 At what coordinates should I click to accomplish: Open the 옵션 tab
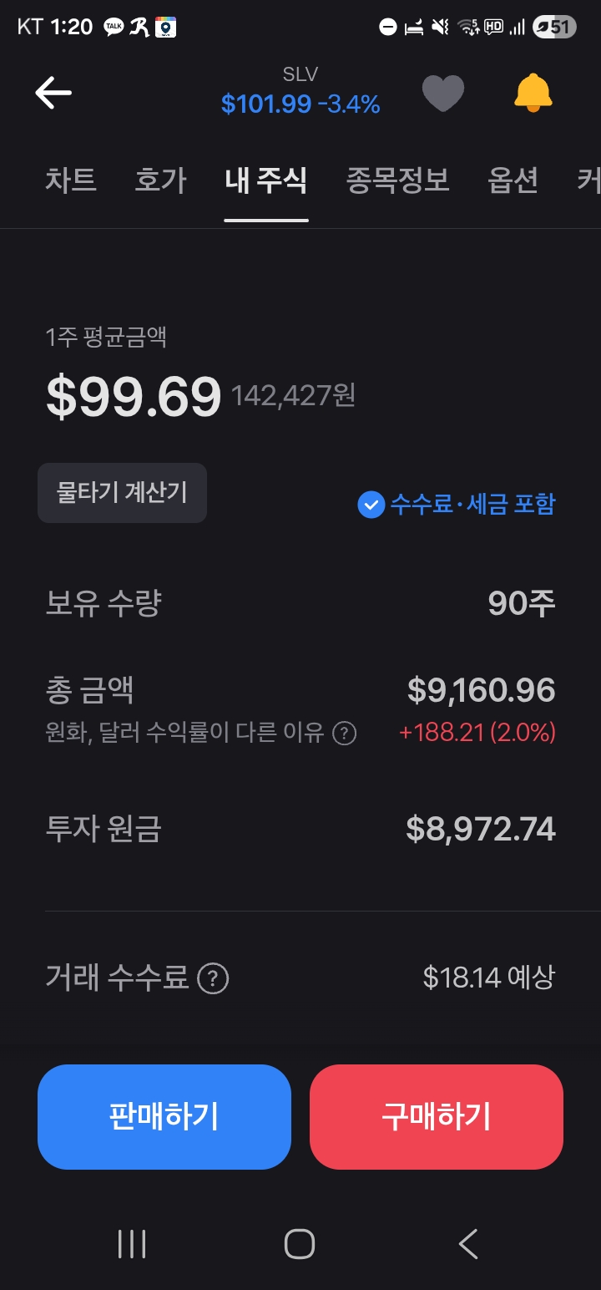click(x=513, y=180)
